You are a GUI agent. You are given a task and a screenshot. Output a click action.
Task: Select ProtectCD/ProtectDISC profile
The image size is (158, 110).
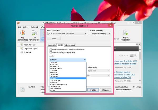(x=68, y=84)
